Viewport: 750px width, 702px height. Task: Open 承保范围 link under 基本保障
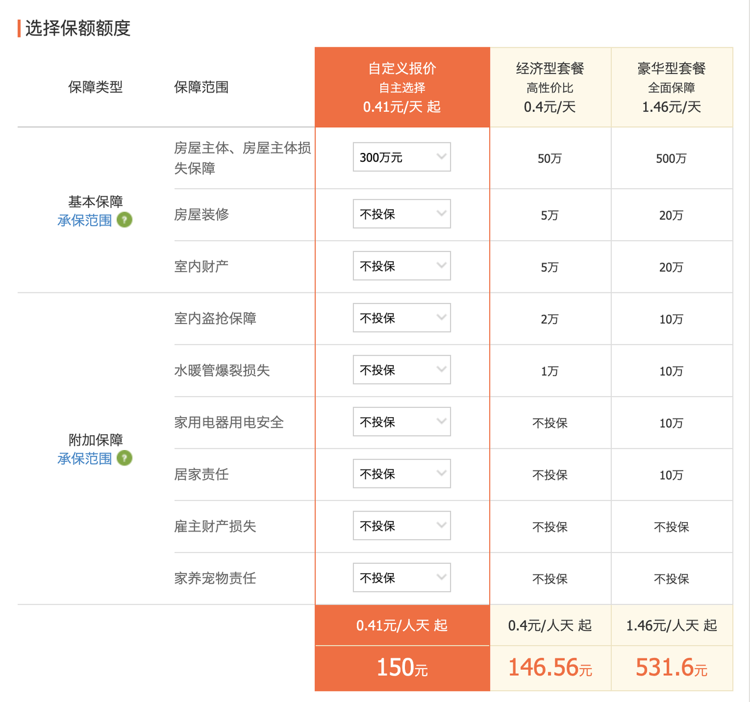point(84,220)
